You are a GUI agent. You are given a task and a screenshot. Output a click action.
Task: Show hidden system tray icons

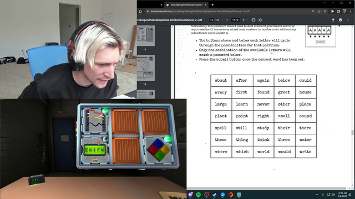point(317,195)
